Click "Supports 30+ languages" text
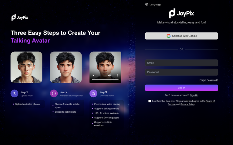233x145 pixels. 106,118
